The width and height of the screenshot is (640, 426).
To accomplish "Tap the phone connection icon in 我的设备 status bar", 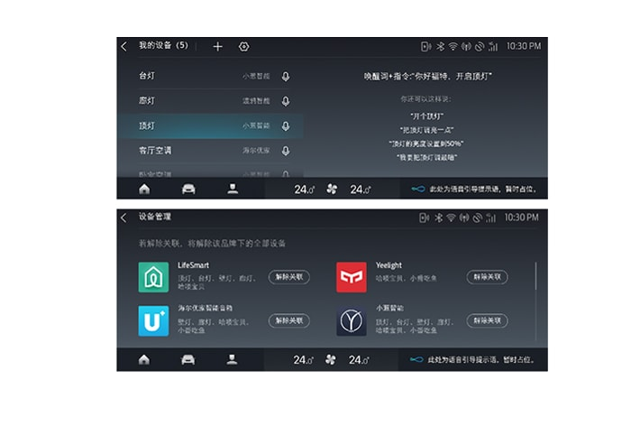I will (x=425, y=47).
